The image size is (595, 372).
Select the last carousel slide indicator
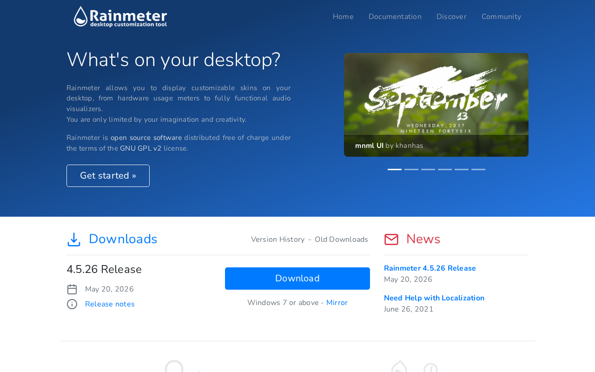coord(478,169)
